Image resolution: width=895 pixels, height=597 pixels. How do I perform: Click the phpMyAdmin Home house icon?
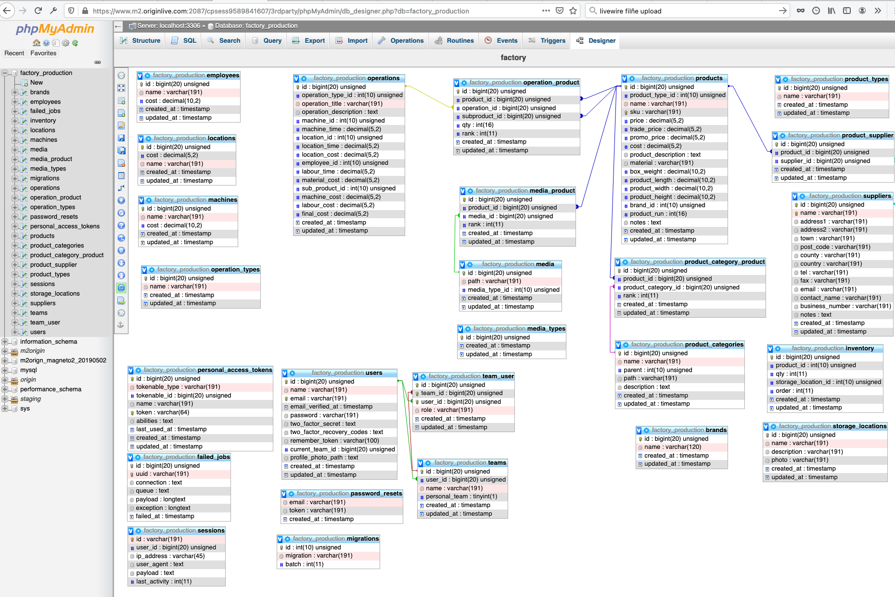pos(37,43)
